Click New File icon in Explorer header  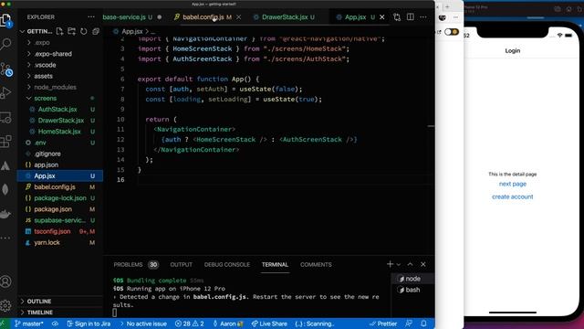point(59,31)
